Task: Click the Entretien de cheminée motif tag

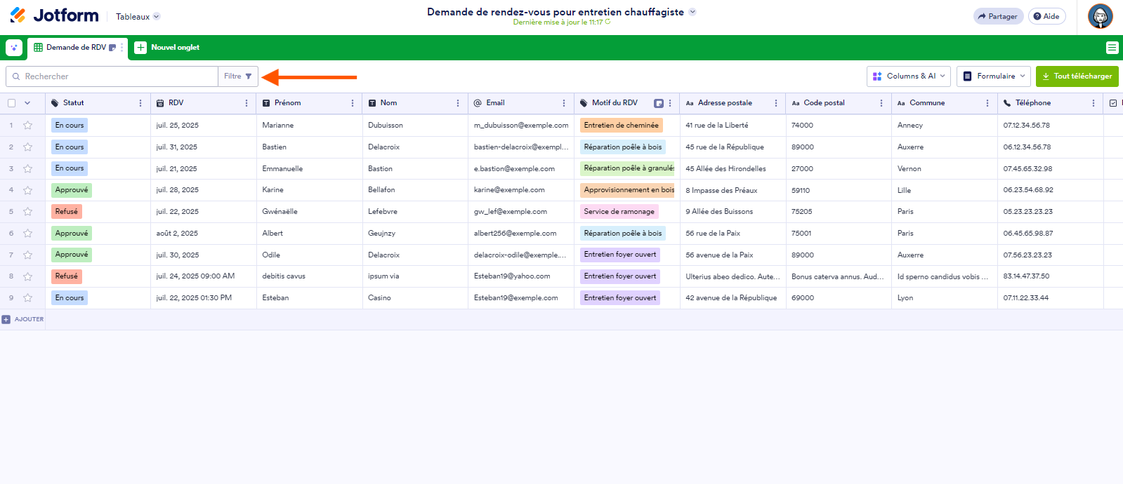Action: (x=621, y=126)
